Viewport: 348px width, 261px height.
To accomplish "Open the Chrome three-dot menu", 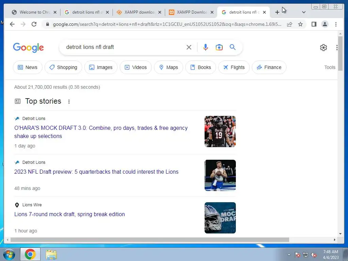I will pyautogui.click(x=336, y=24).
